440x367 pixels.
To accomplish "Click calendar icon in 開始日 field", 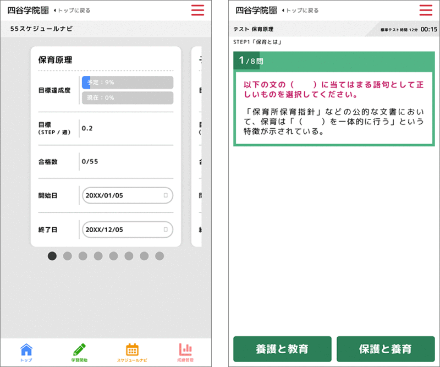I will (x=166, y=195).
